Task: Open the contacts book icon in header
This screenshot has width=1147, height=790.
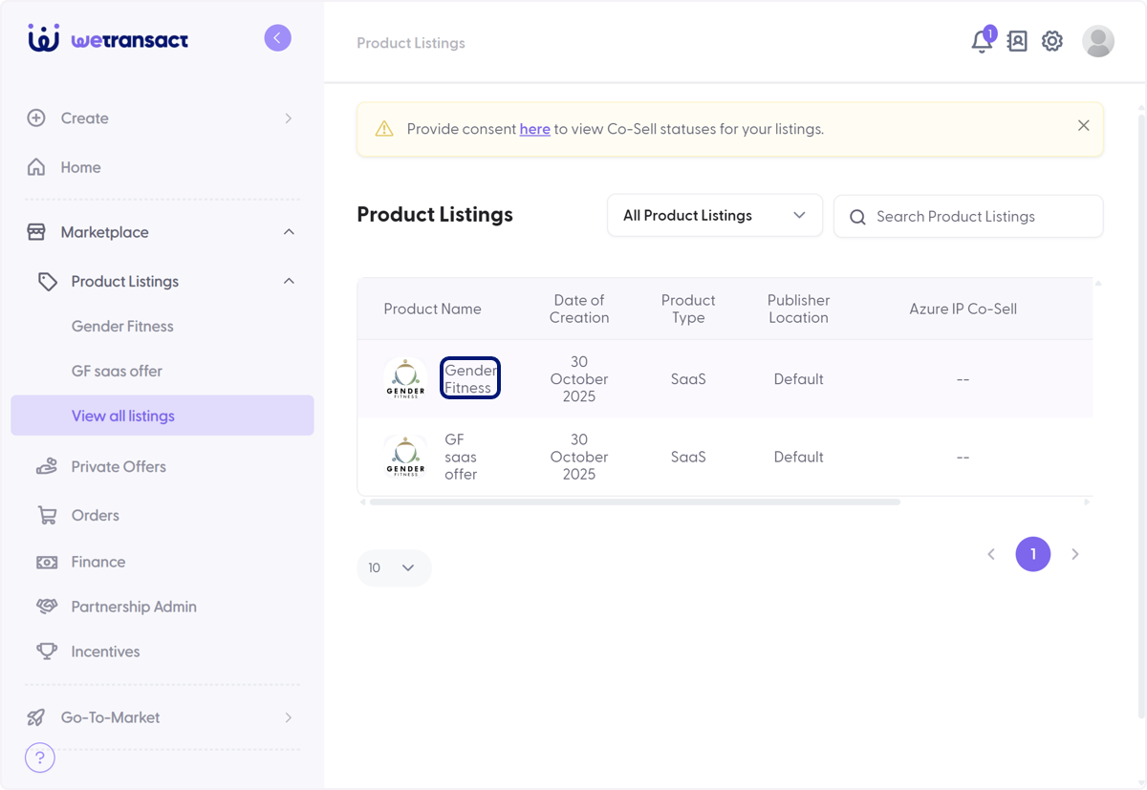Action: (x=1017, y=41)
